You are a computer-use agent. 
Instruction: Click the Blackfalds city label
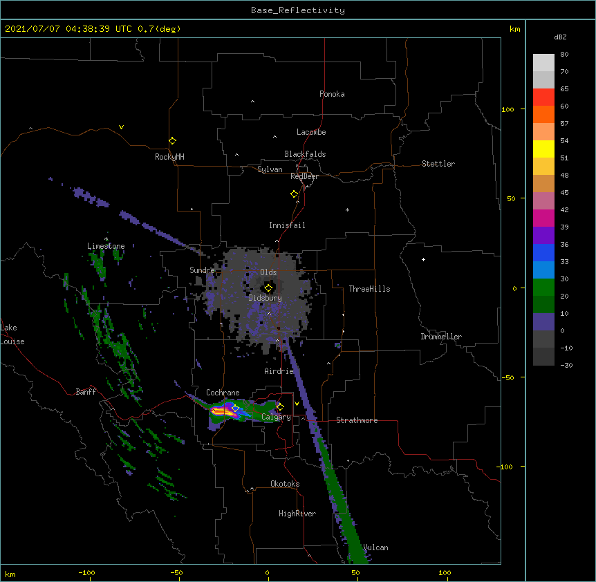click(305, 154)
